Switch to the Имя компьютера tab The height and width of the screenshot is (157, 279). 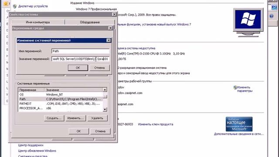pyautogui.click(x=38, y=22)
